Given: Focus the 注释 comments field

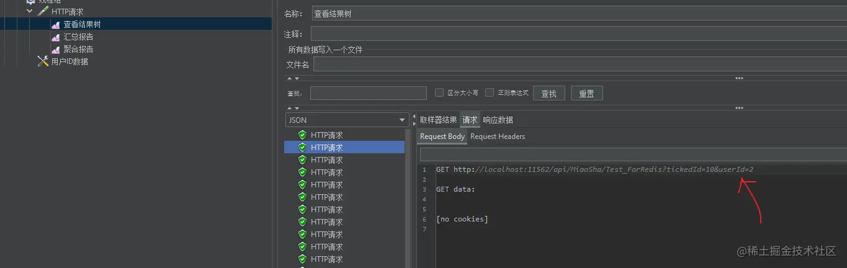Looking at the screenshot, I should (578, 33).
